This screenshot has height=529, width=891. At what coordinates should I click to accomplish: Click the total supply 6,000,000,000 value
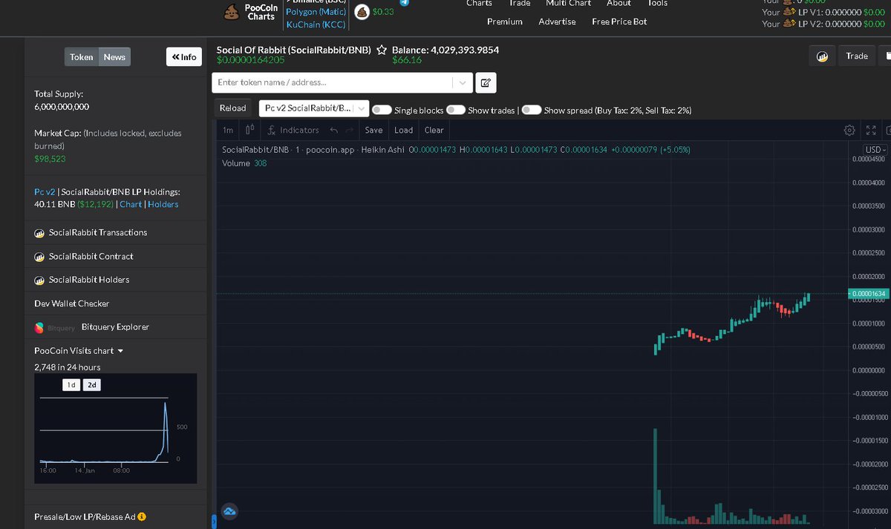click(62, 107)
